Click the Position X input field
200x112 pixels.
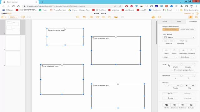pos(176,76)
